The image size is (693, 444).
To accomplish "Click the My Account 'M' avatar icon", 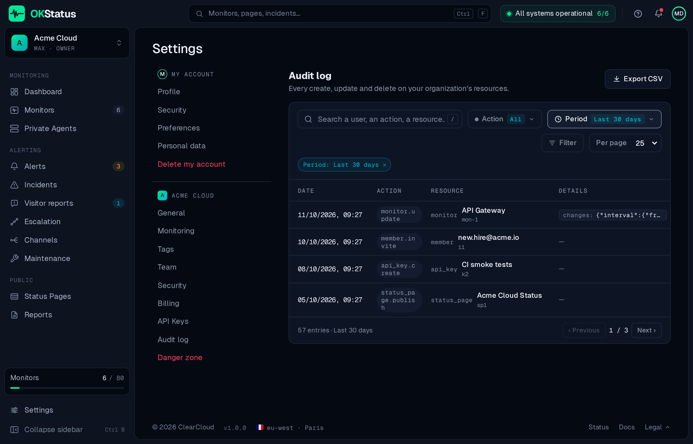I will 162,74.
